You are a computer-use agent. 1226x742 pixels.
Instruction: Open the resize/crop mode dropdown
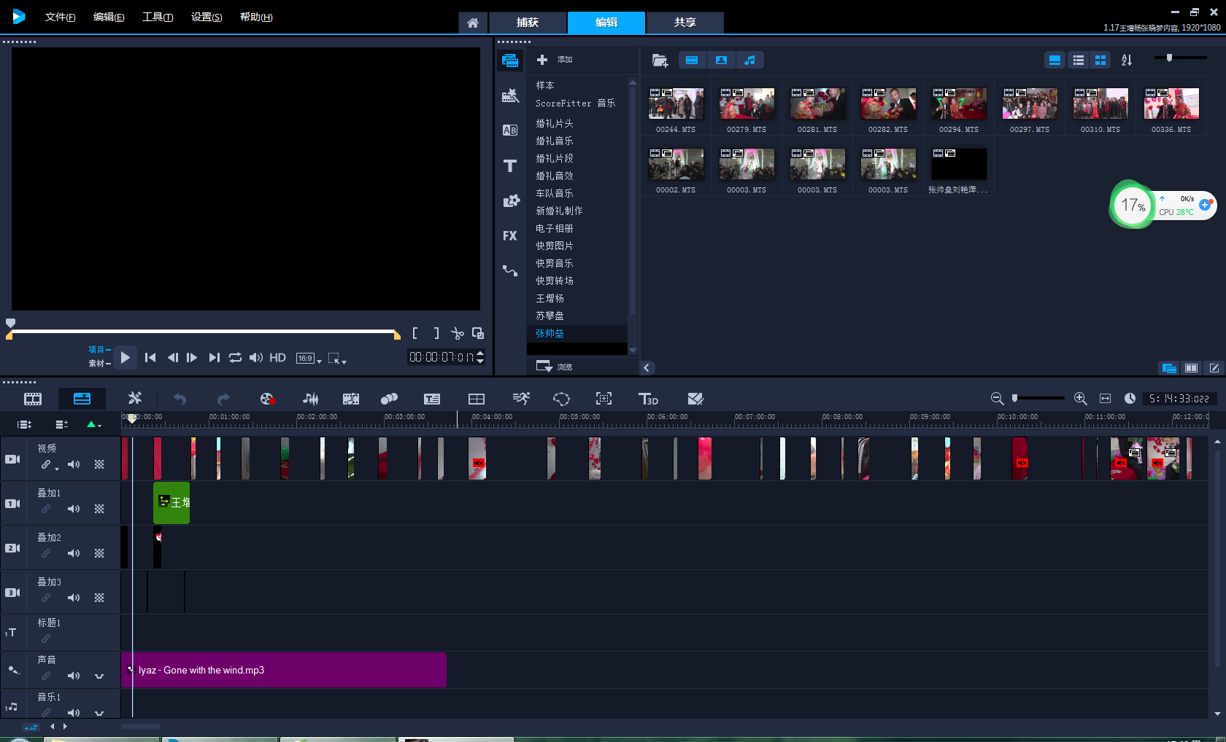(336, 358)
